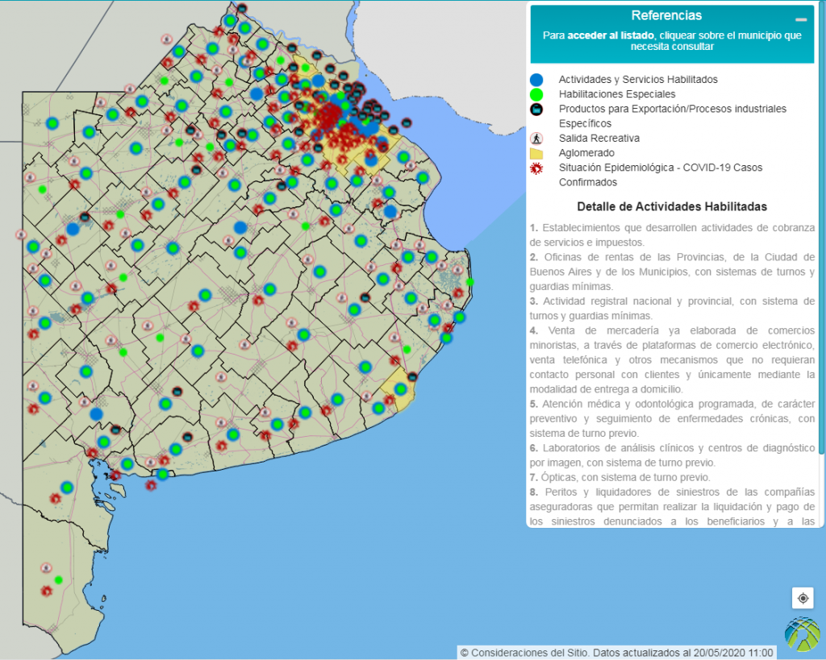Click the data update date '20/05/2020 11:00'
This screenshot has height=660, width=826.
click(x=733, y=653)
